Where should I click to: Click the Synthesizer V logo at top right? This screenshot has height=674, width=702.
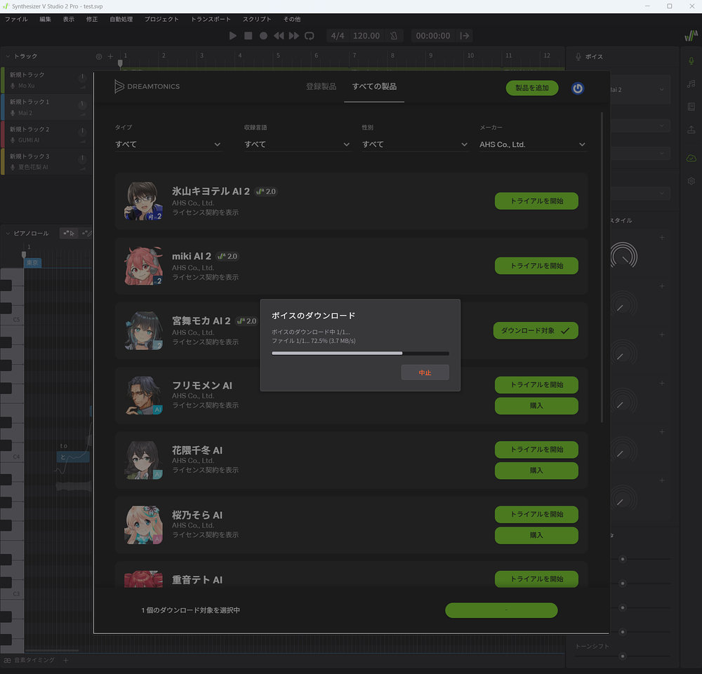[x=691, y=36]
